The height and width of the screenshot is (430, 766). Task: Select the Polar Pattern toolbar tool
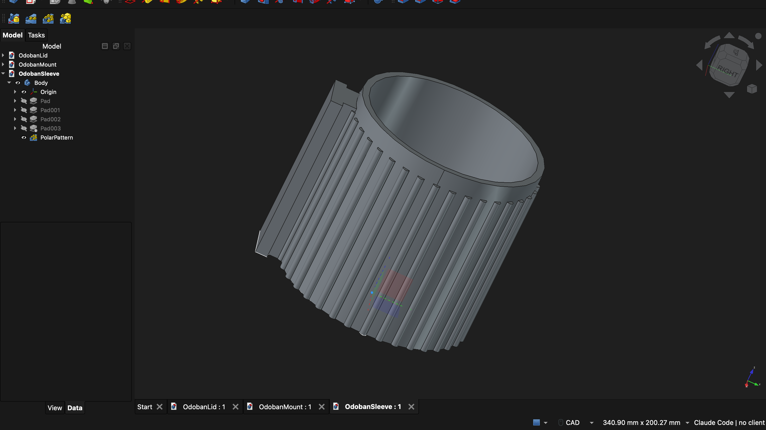pos(48,19)
